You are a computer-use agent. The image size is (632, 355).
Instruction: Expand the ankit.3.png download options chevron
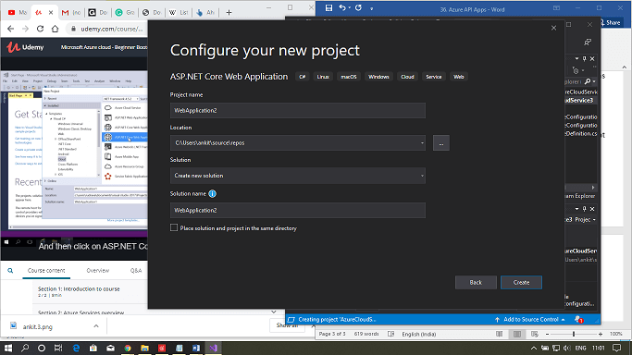click(96, 326)
